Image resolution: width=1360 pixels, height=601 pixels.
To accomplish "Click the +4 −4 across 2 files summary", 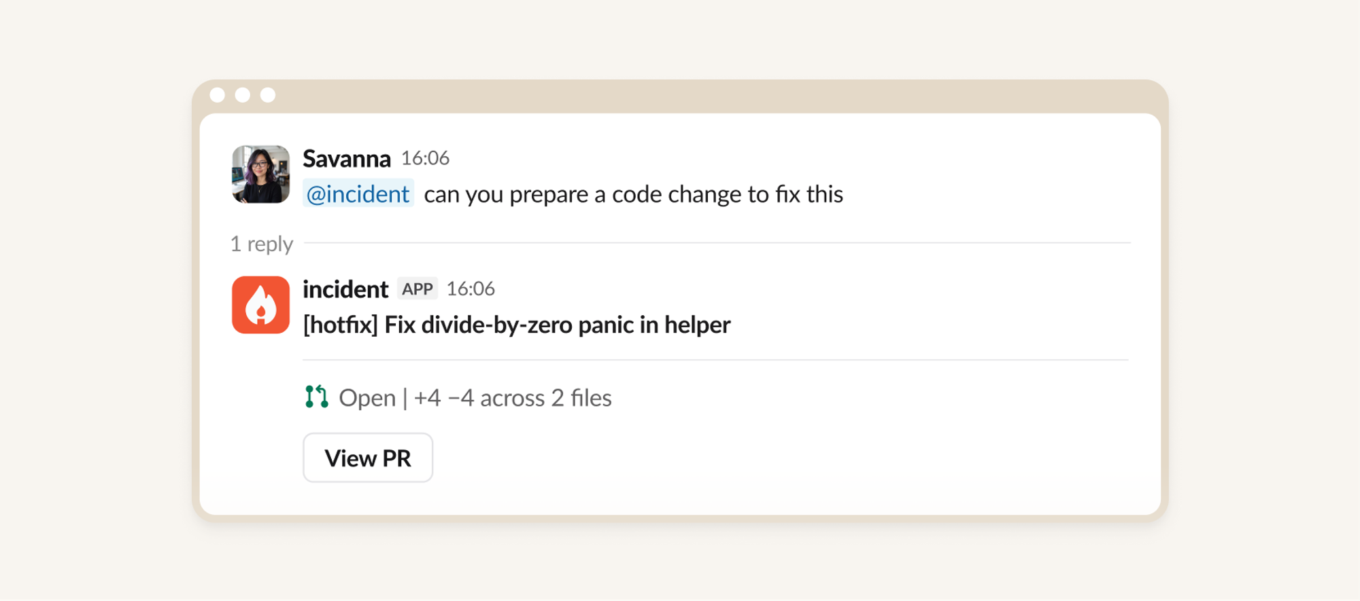I will click(513, 398).
